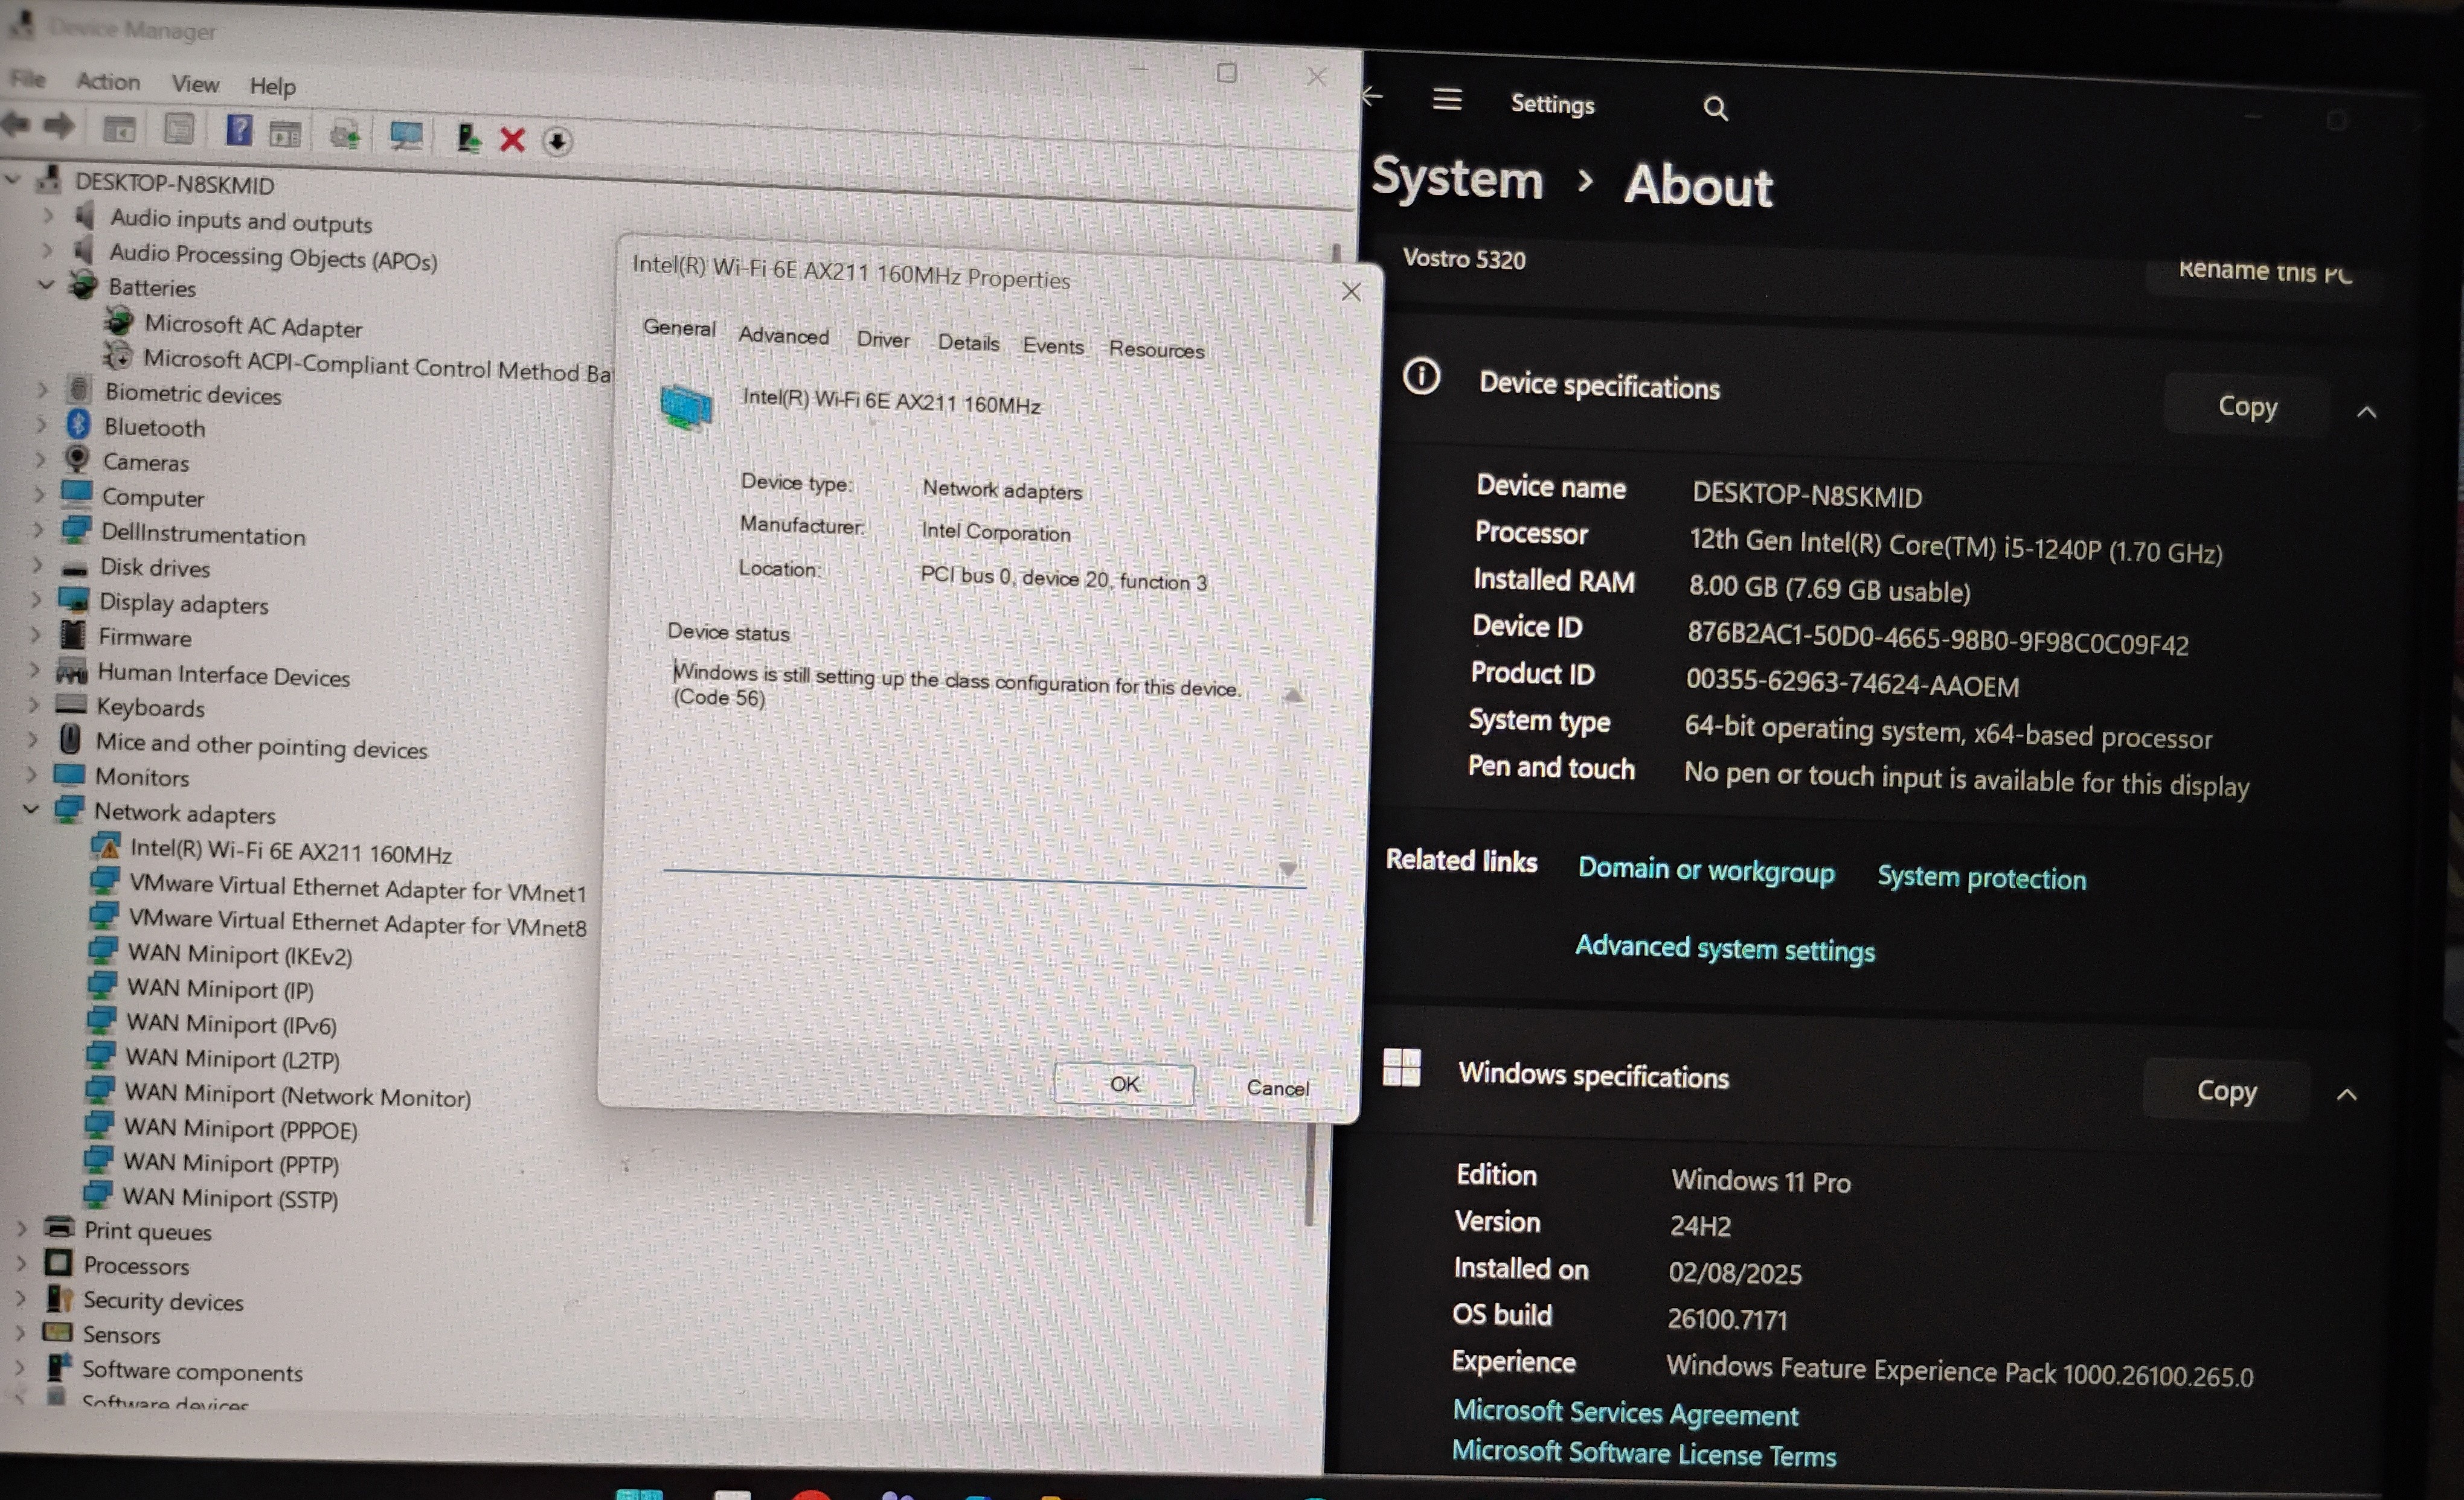Select the Intel Wi-Fi 6E AX211 tree entry
The width and height of the screenshot is (2464, 1500).
(290, 852)
